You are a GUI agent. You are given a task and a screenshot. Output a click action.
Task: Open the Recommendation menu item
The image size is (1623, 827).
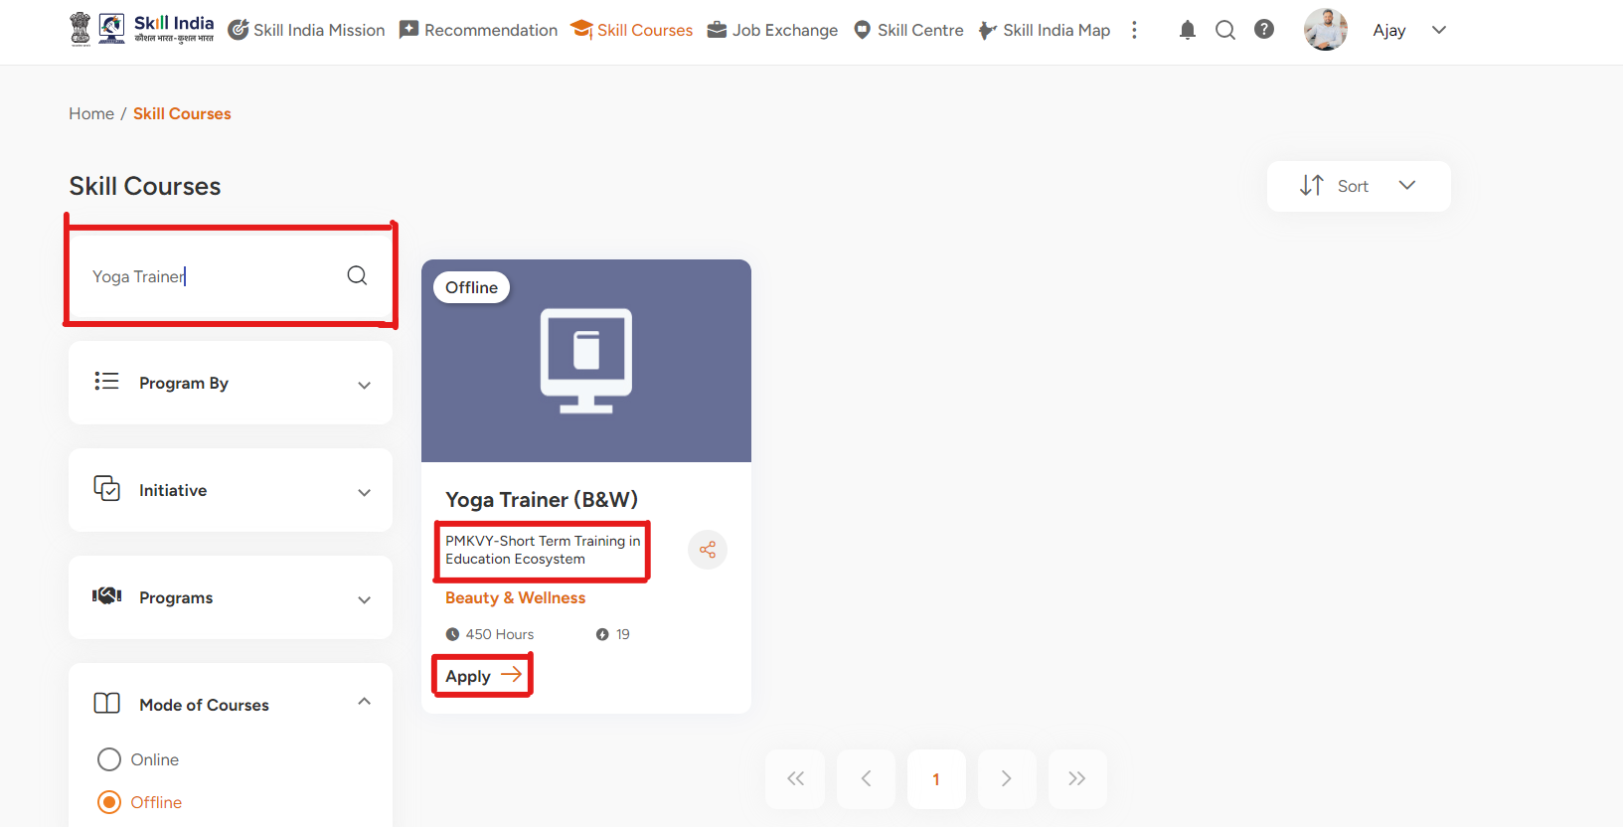pos(478,30)
